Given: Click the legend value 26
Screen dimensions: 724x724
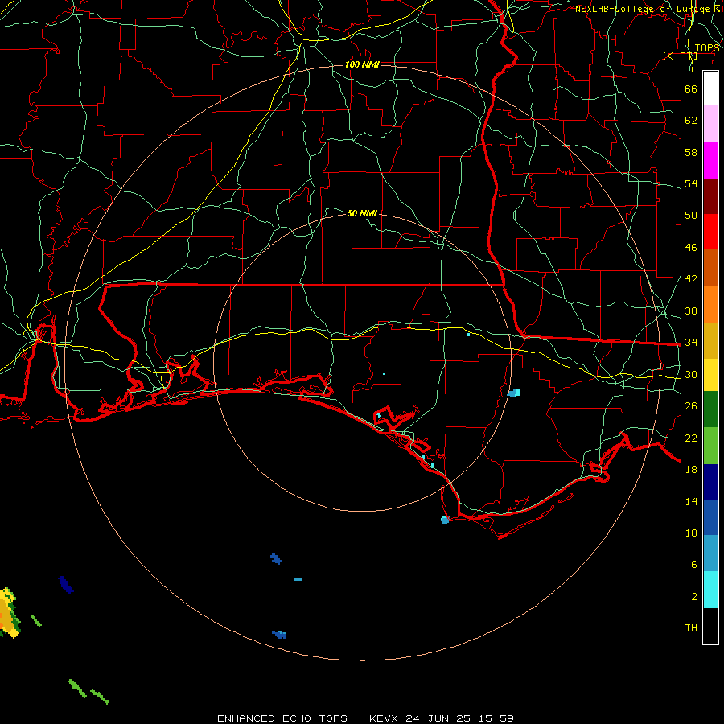Looking at the screenshot, I should (x=691, y=406).
